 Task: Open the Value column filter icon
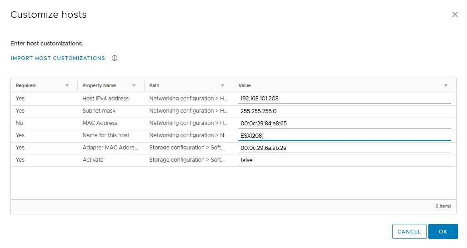pos(446,85)
